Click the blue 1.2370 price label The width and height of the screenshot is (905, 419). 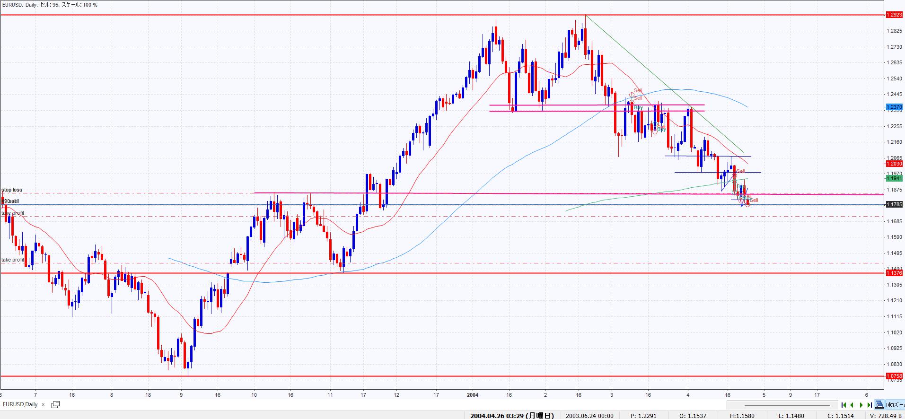tap(894, 107)
